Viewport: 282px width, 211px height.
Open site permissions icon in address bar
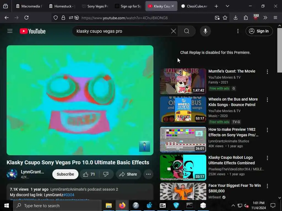pos(71,18)
